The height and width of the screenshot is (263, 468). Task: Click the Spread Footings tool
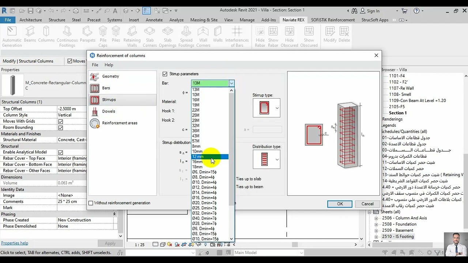[186, 37]
